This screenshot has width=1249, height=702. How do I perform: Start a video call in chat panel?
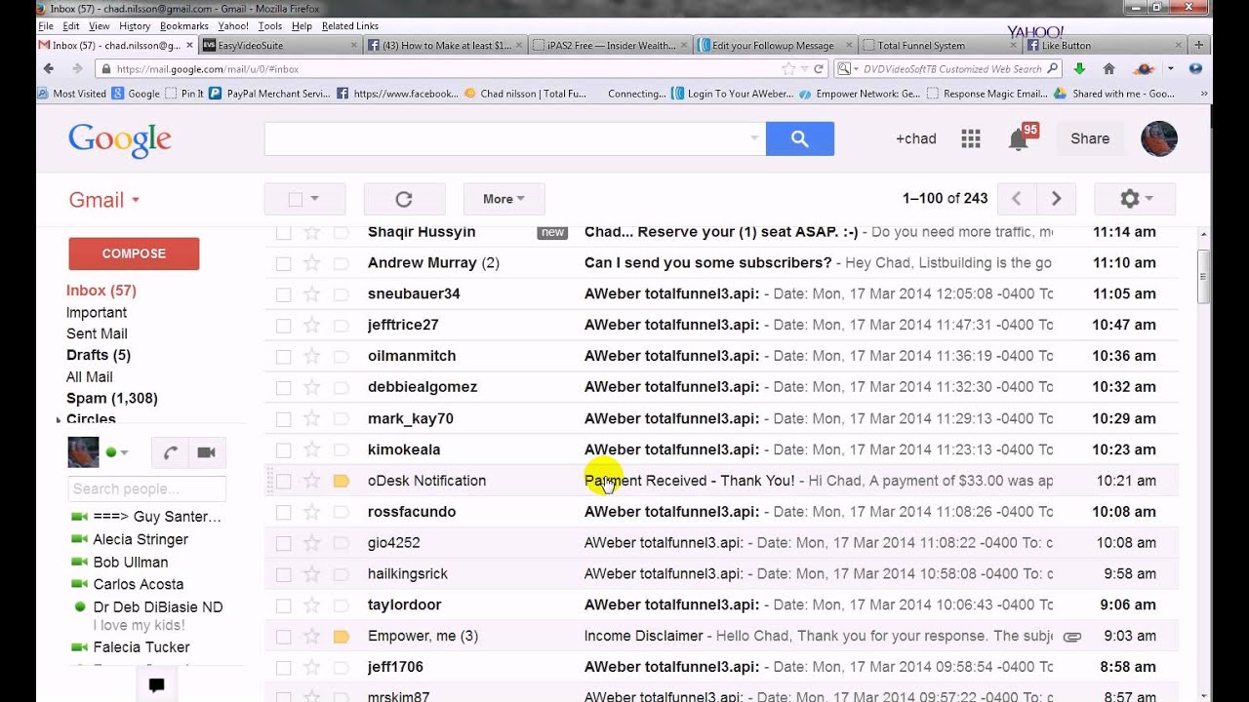206,452
